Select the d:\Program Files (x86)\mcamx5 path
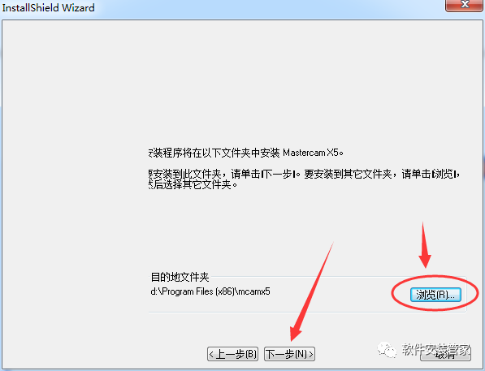 pyautogui.click(x=210, y=291)
